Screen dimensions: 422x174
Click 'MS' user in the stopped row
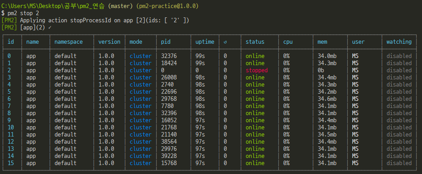point(355,70)
